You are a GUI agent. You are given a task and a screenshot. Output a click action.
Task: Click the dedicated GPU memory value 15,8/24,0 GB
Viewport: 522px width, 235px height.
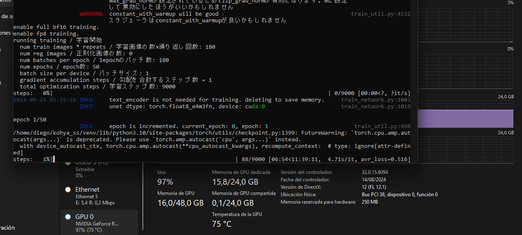tap(235, 182)
